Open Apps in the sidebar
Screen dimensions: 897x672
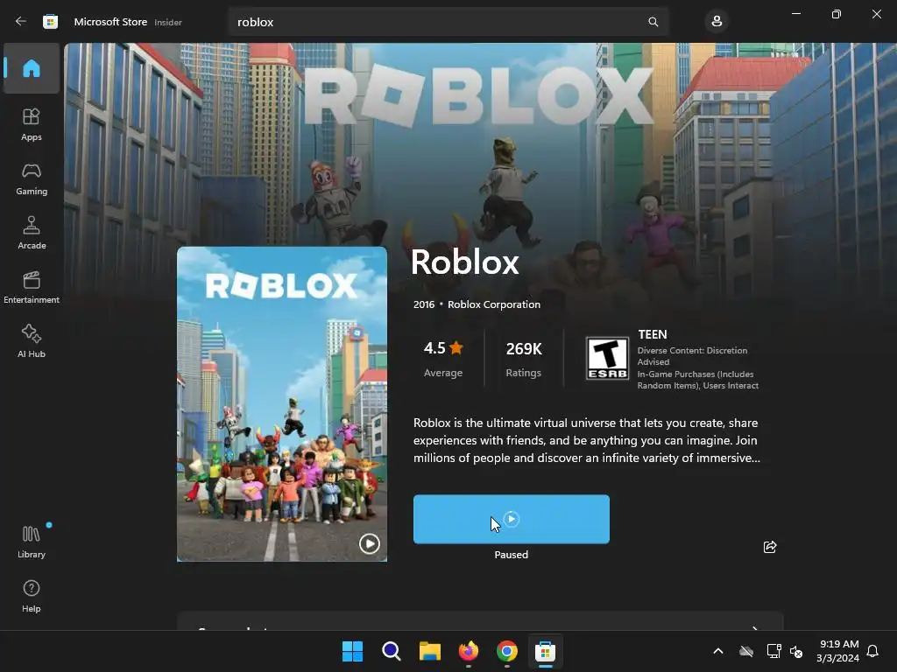click(32, 124)
